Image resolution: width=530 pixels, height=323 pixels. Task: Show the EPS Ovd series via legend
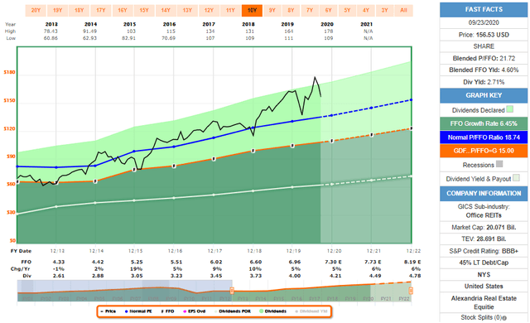[x=194, y=311]
